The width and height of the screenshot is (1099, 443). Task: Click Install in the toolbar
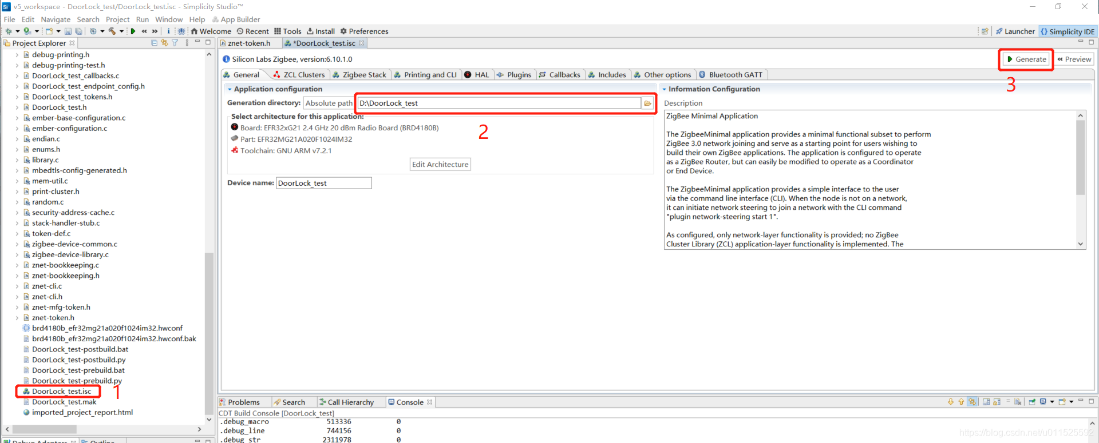[x=321, y=31]
